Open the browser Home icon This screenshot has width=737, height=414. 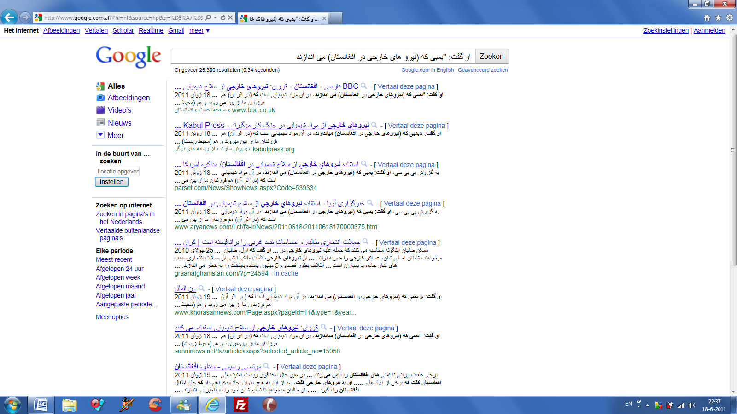point(707,18)
